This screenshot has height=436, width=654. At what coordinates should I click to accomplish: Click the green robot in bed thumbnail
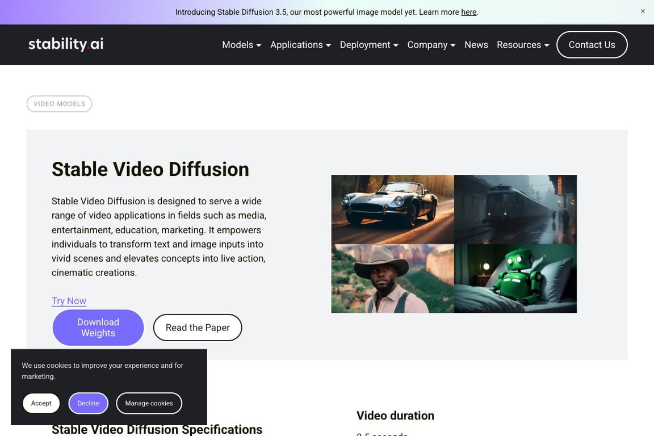(515, 278)
